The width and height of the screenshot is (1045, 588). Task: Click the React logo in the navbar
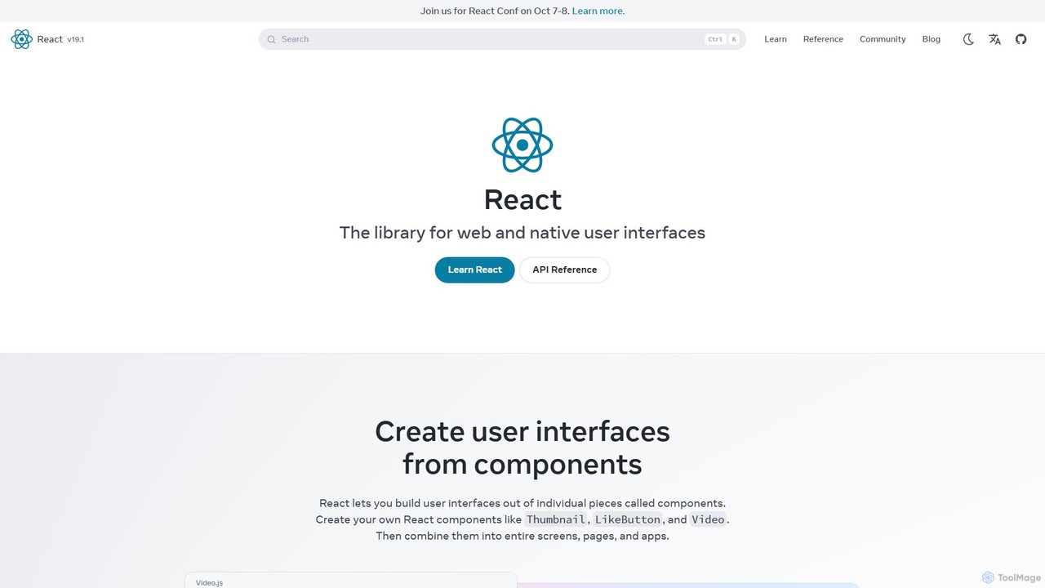[21, 39]
